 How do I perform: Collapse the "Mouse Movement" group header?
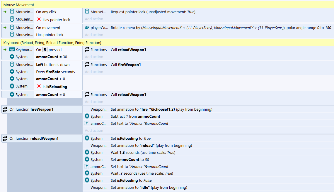[19, 5]
